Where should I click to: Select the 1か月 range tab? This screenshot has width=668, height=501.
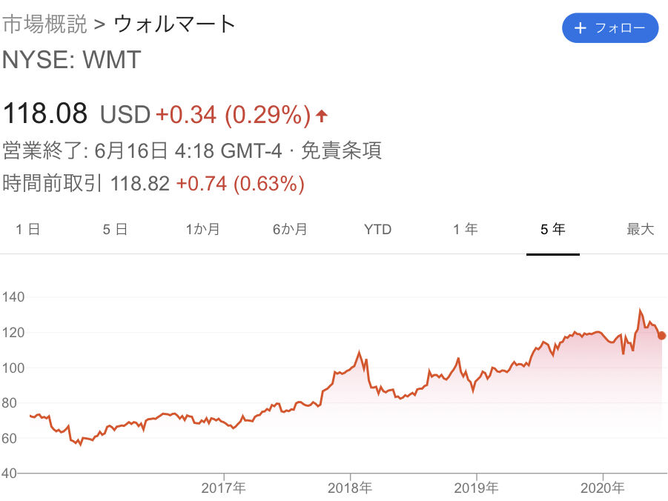[203, 229]
